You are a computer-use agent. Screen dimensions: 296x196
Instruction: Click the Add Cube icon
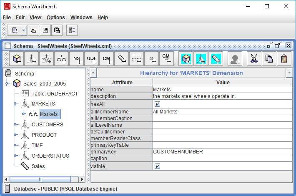17,59
